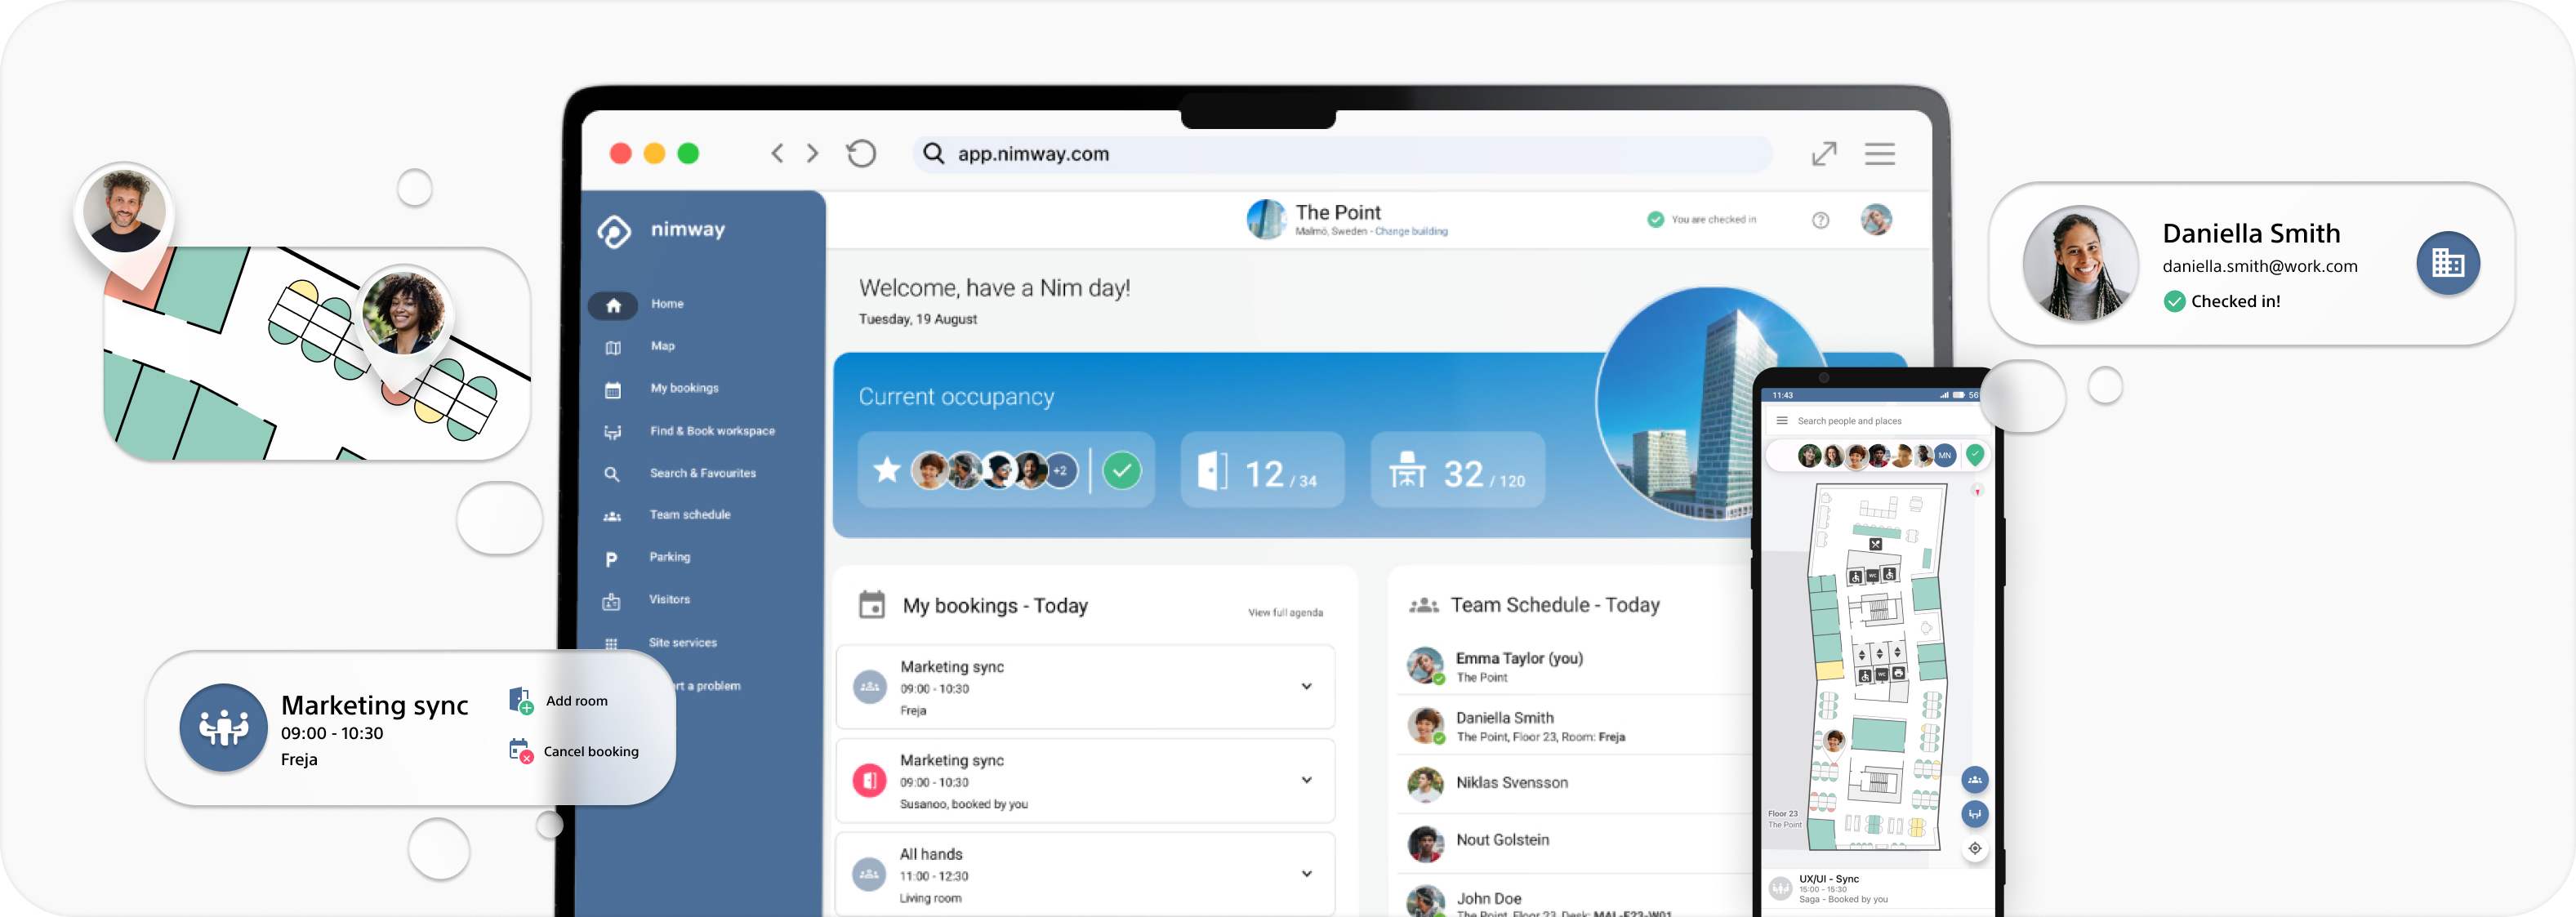Click the expand window arrow icon
The height and width of the screenshot is (917, 2576).
tap(1824, 153)
